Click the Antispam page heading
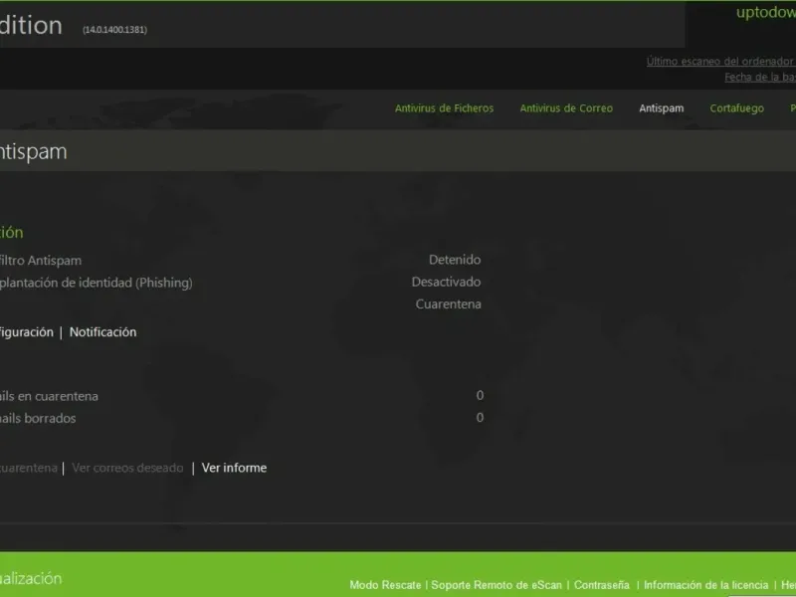This screenshot has height=597, width=796. [x=34, y=152]
